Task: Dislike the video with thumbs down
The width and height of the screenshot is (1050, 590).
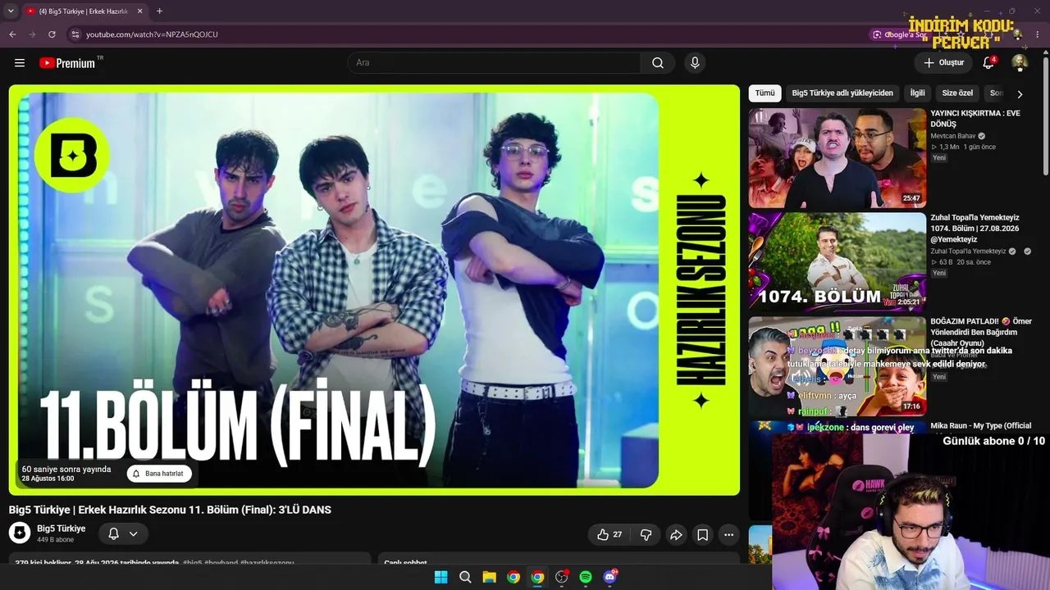Action: [x=646, y=534]
